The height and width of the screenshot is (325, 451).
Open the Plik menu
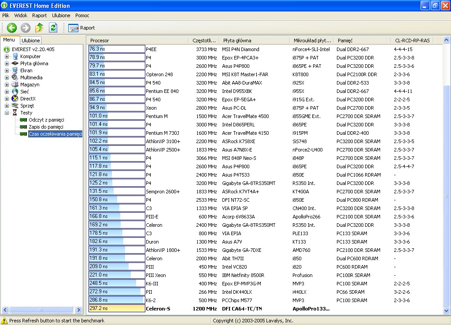[6, 15]
